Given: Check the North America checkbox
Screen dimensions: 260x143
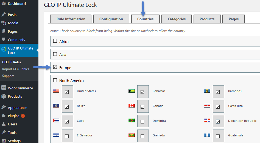Looking at the screenshot, I should click(55, 80).
